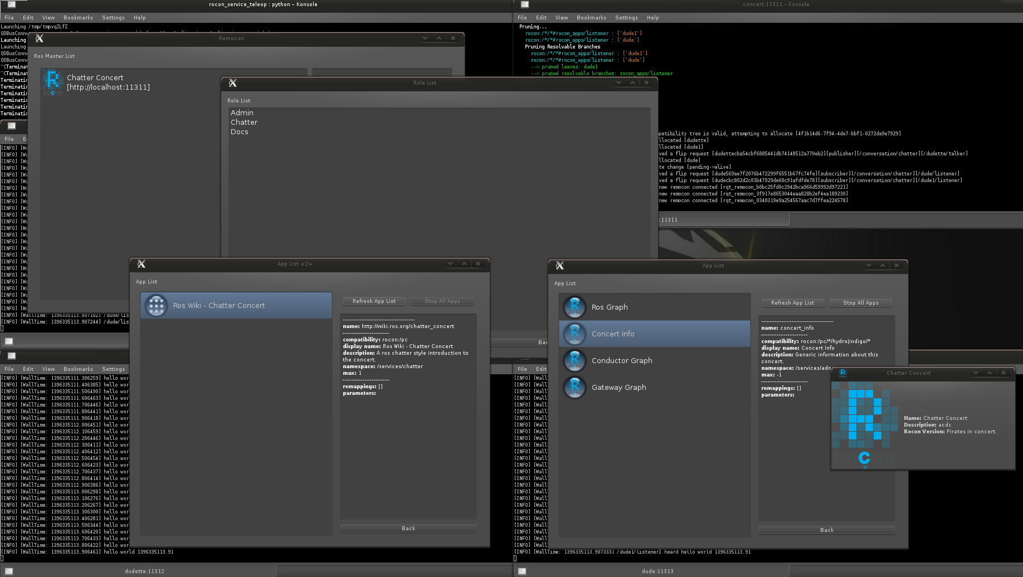The image size is (1023, 577).
Task: Open the Settings menu in concert Konsole
Action: [626, 18]
